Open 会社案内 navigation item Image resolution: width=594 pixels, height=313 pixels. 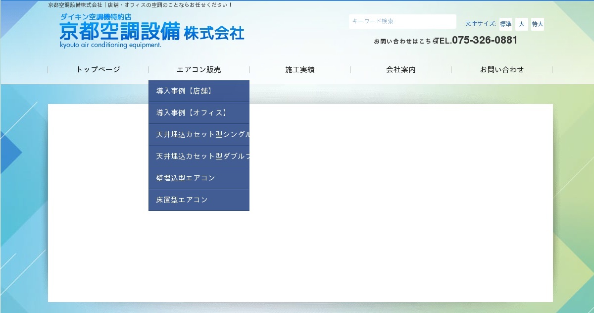click(x=401, y=70)
